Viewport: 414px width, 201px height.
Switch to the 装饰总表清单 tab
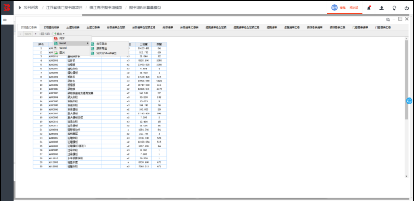click(x=315, y=28)
